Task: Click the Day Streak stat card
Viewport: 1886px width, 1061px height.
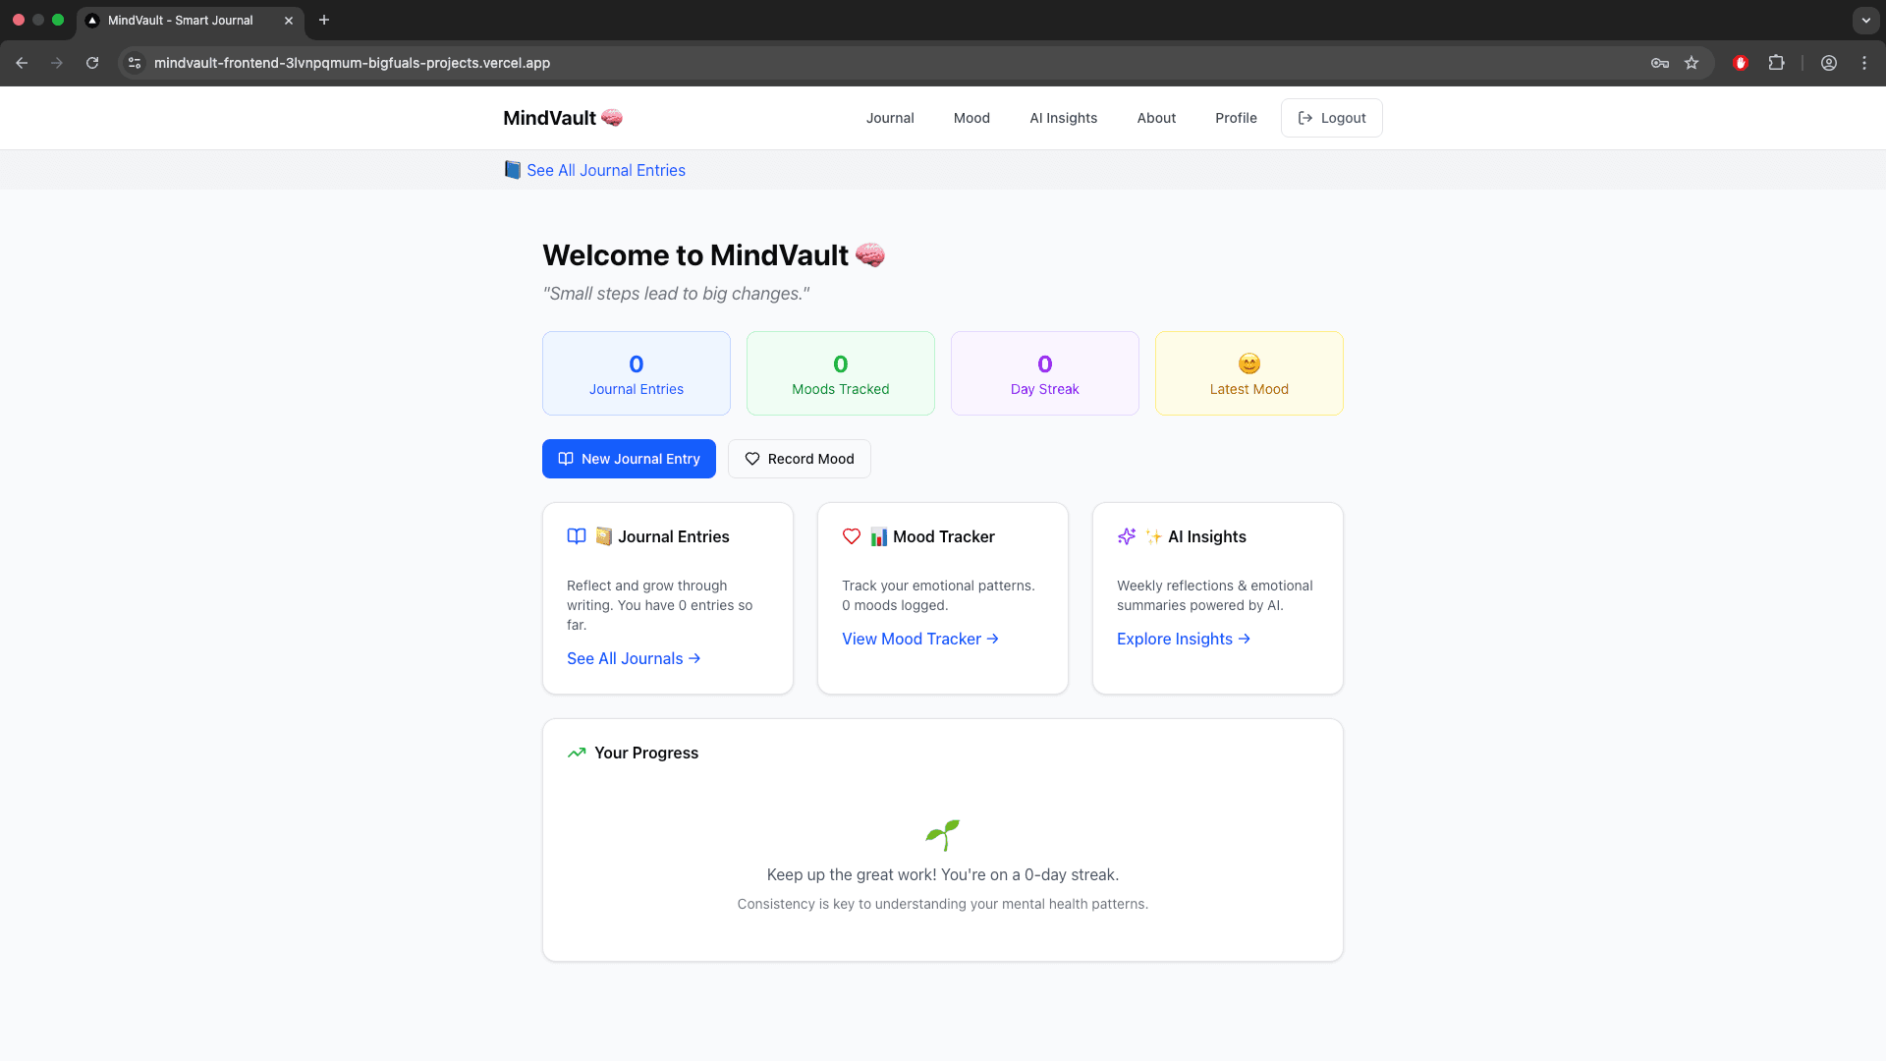Action: (x=1045, y=373)
